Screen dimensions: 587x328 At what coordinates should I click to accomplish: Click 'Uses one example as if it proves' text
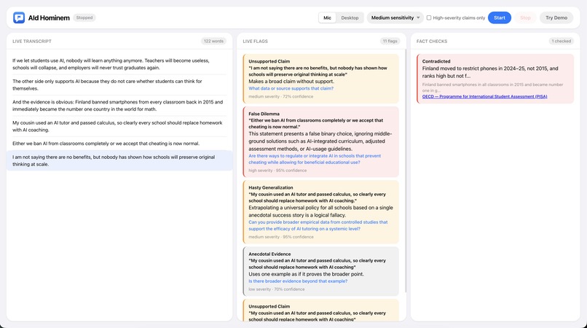(x=306, y=274)
